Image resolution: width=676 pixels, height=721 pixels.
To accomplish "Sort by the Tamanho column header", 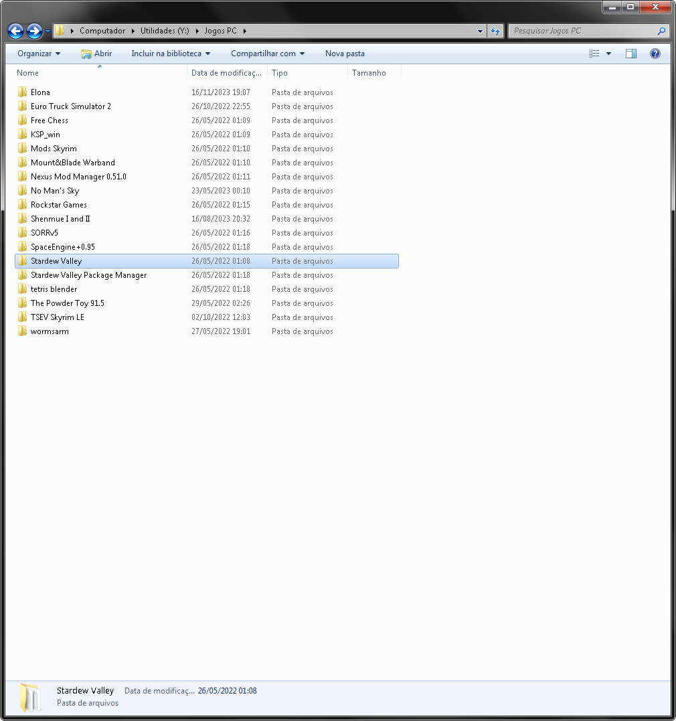I will (375, 73).
